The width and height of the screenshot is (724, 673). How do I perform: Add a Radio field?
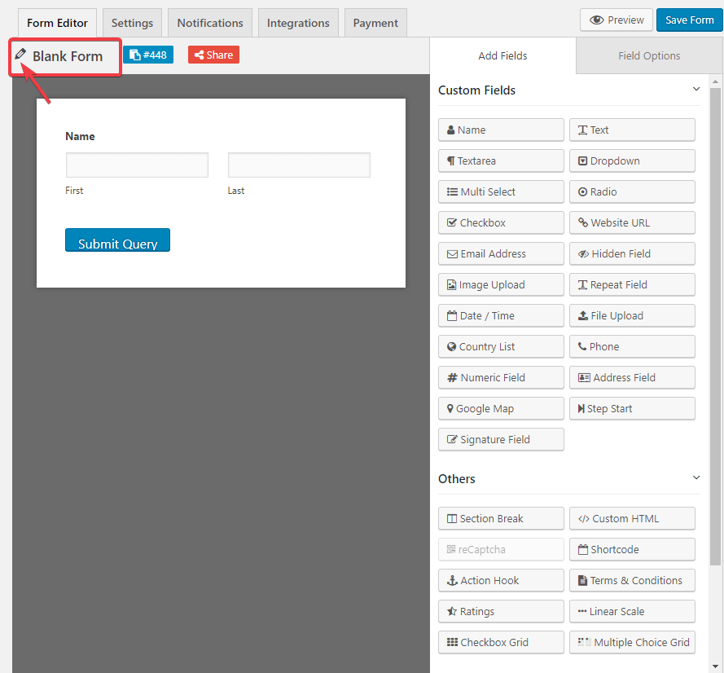click(632, 191)
